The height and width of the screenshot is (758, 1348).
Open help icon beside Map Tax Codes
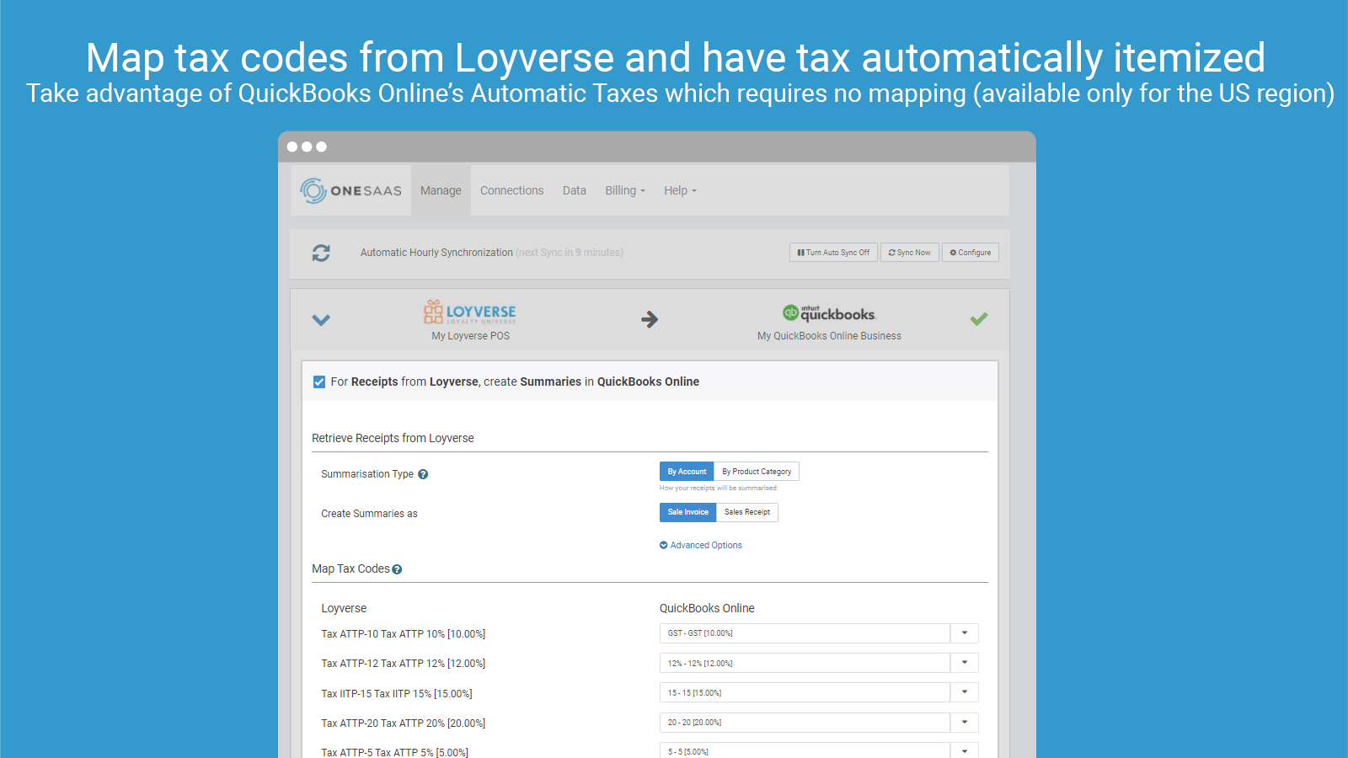pos(397,569)
